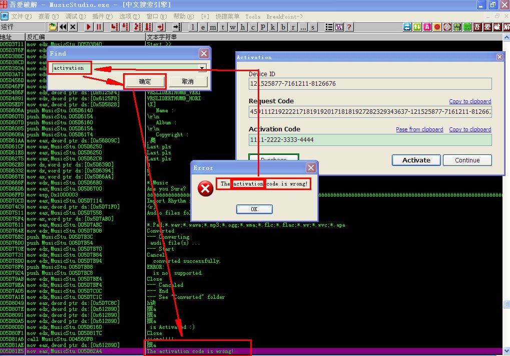
Task: Click the Activate button in Activation window
Action: [x=416, y=160]
